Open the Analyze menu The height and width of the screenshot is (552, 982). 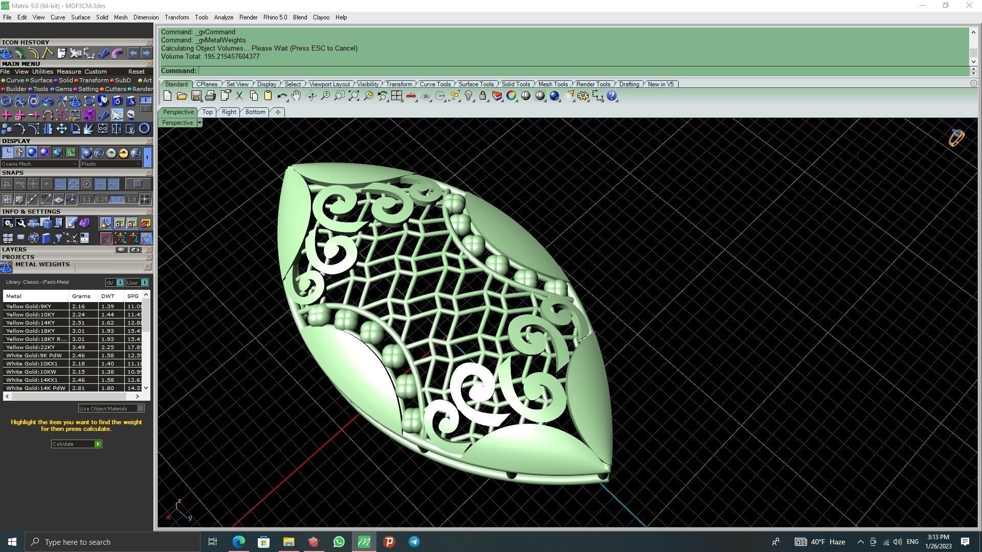point(224,17)
